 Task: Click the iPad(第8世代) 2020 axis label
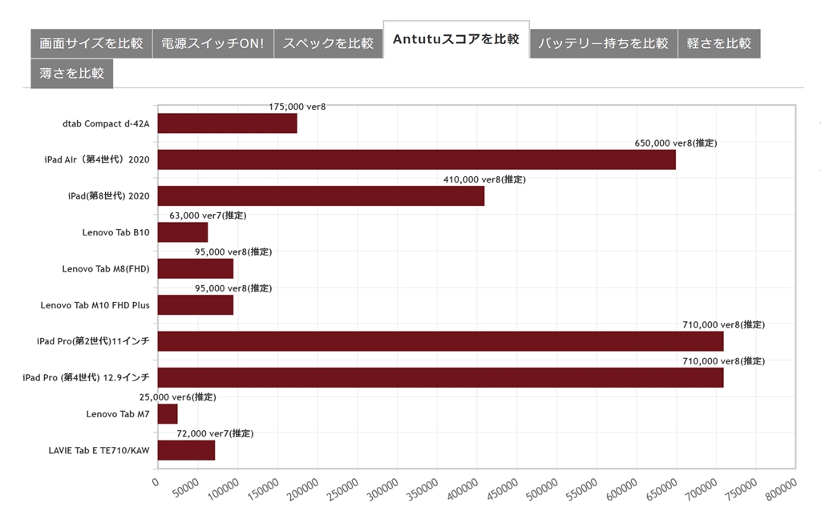click(108, 196)
